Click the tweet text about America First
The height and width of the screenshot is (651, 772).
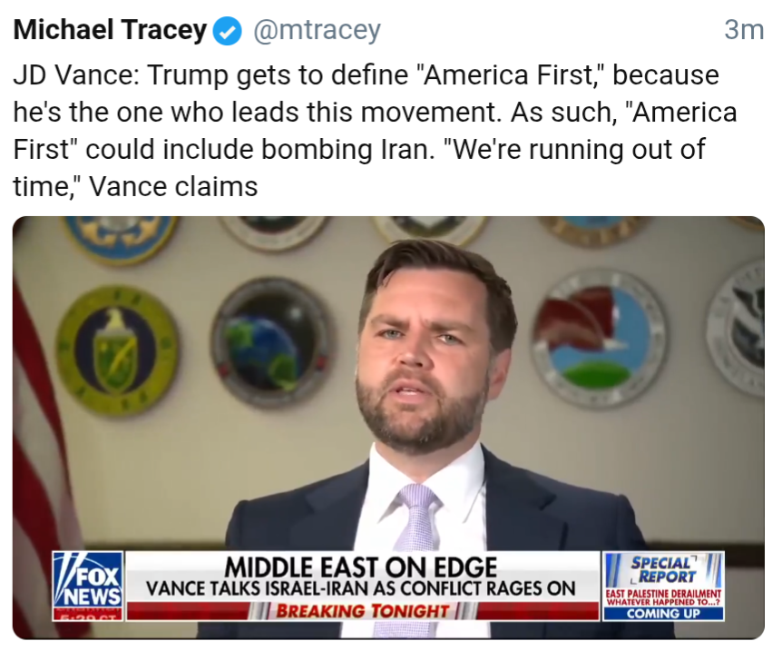[x=375, y=131]
